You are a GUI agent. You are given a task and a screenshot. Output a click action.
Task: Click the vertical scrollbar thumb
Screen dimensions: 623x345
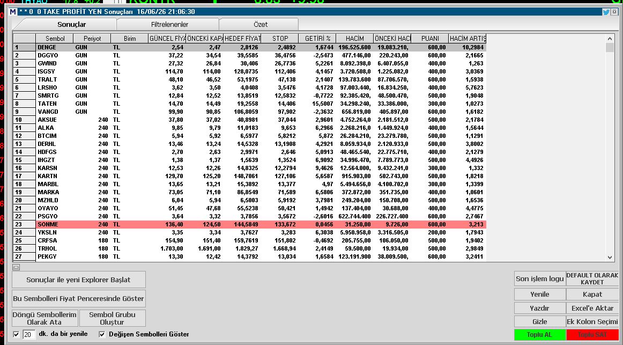[x=610, y=48]
